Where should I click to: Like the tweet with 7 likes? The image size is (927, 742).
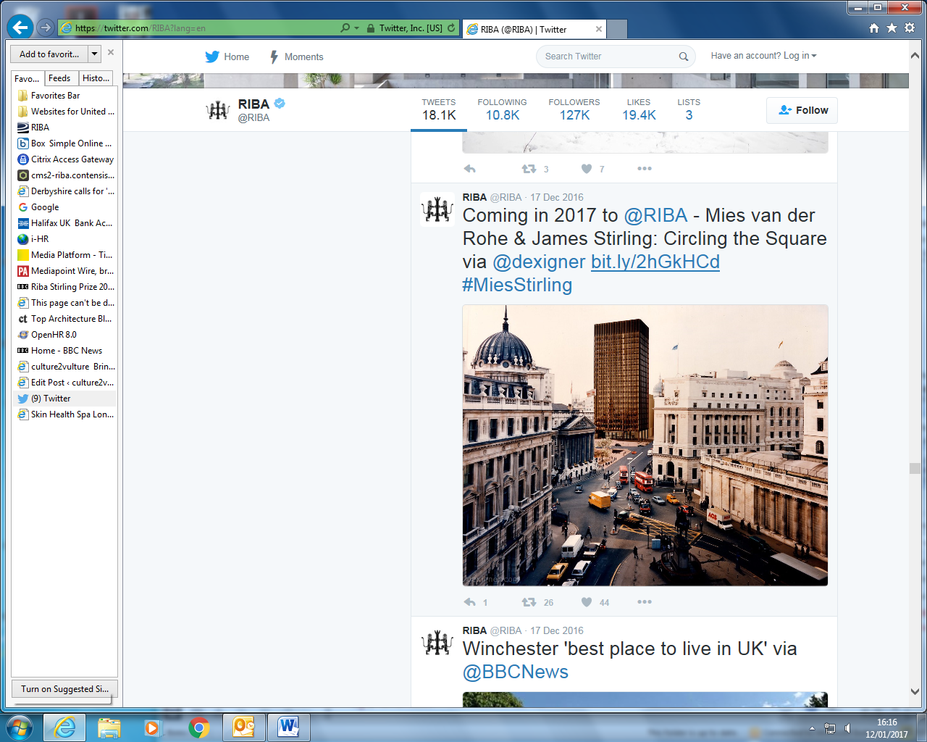point(587,169)
